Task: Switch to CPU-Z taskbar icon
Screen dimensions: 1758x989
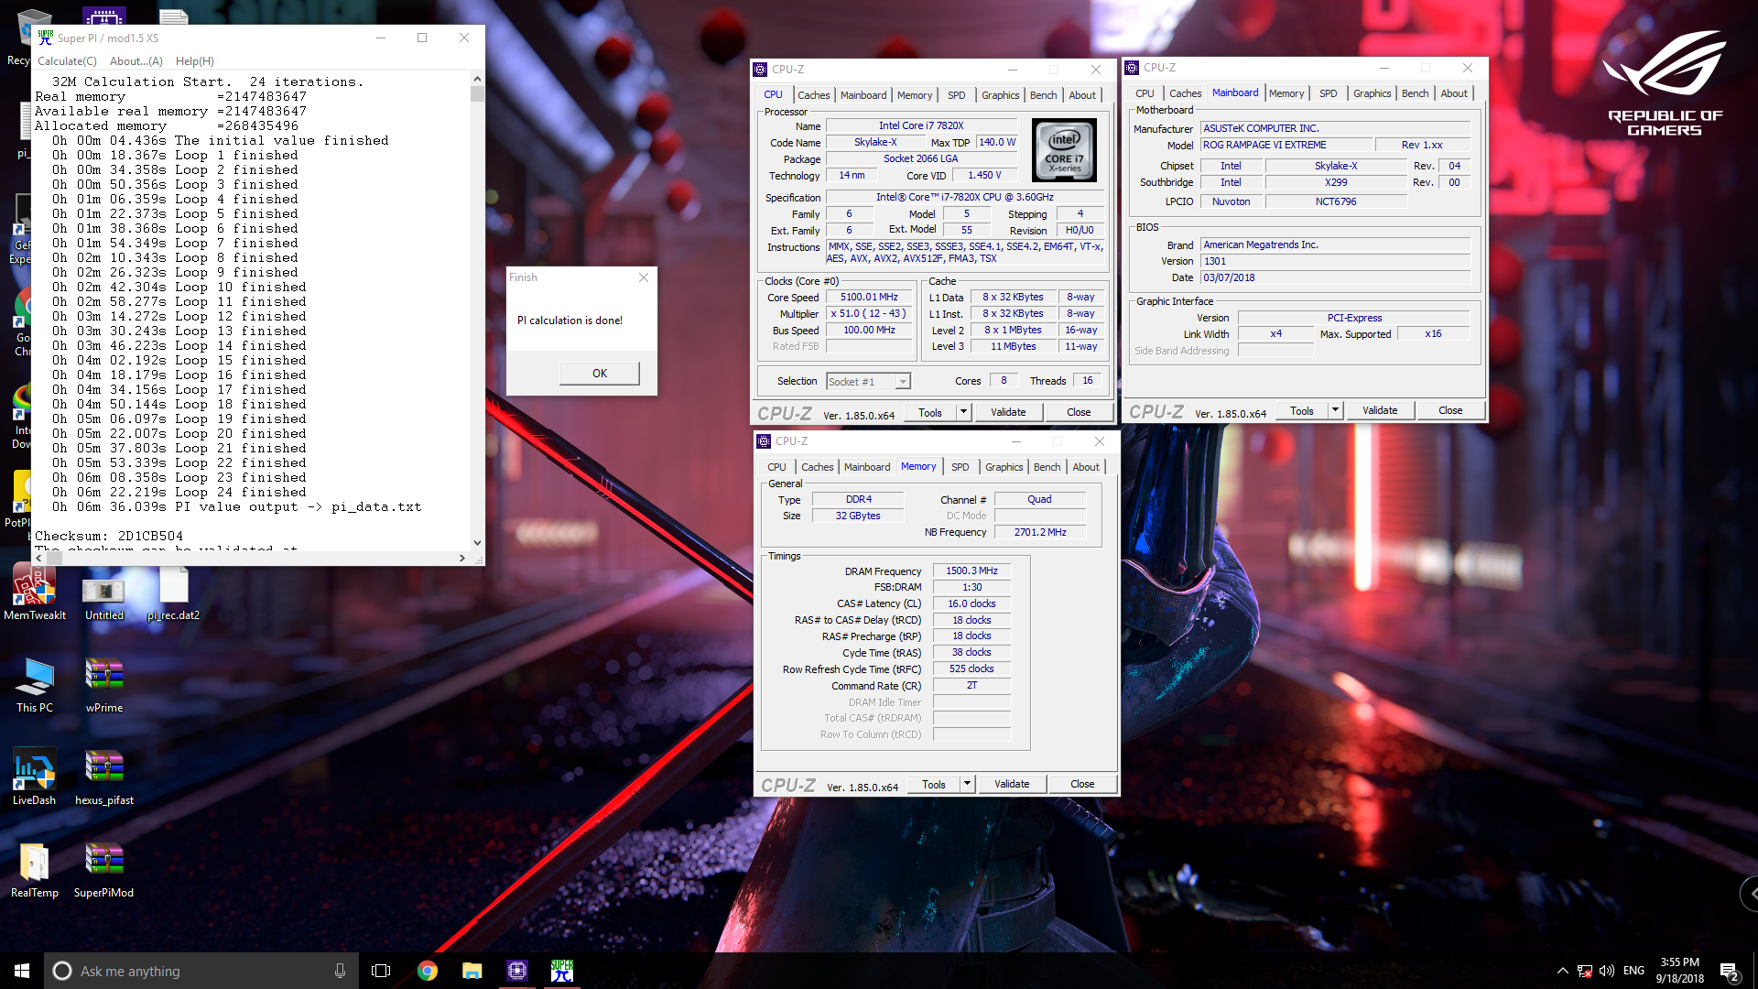Action: [517, 971]
